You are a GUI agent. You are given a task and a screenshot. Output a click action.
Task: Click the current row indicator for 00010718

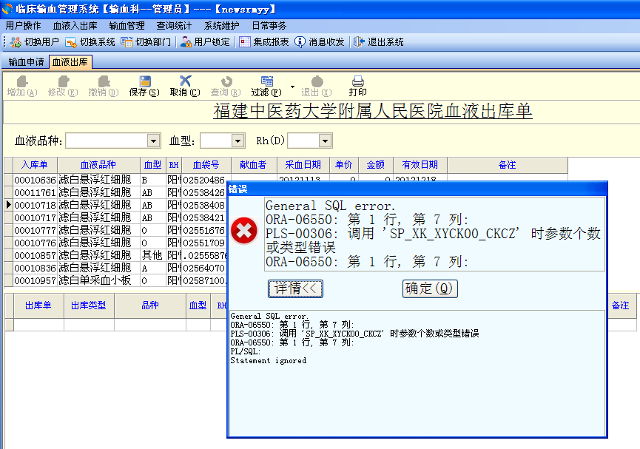(9, 205)
